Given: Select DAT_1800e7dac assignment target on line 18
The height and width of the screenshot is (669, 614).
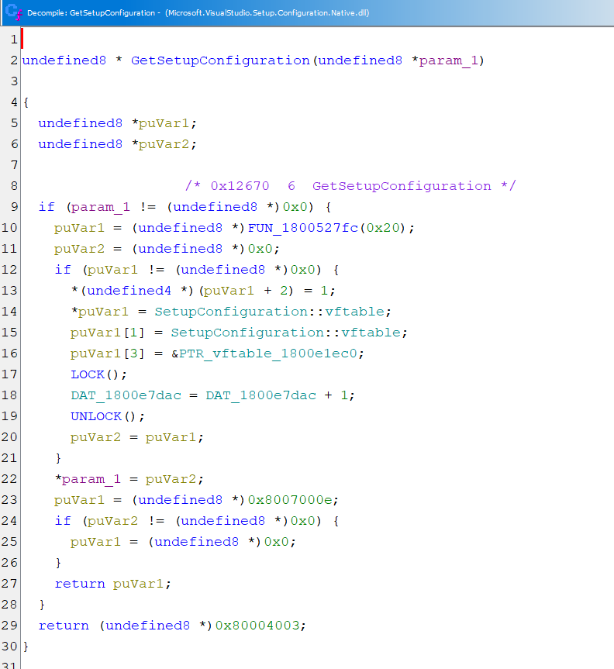Looking at the screenshot, I should tap(126, 395).
